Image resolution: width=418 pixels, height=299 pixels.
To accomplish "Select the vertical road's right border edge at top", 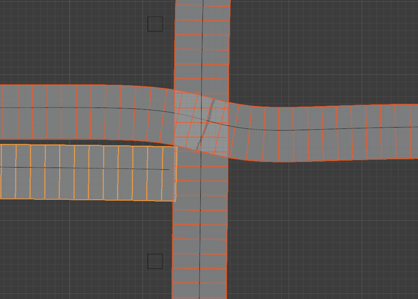I will coord(229,44).
